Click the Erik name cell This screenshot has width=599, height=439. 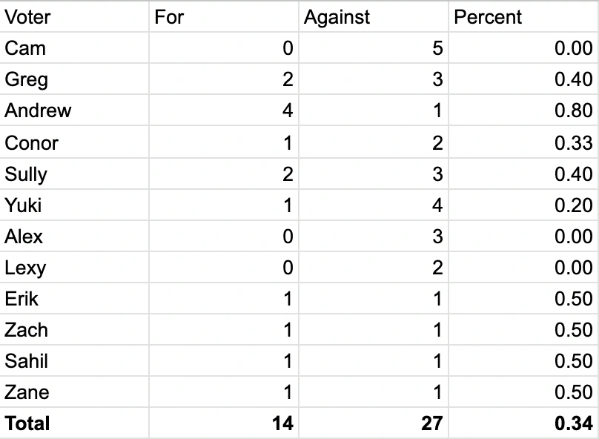(74, 299)
